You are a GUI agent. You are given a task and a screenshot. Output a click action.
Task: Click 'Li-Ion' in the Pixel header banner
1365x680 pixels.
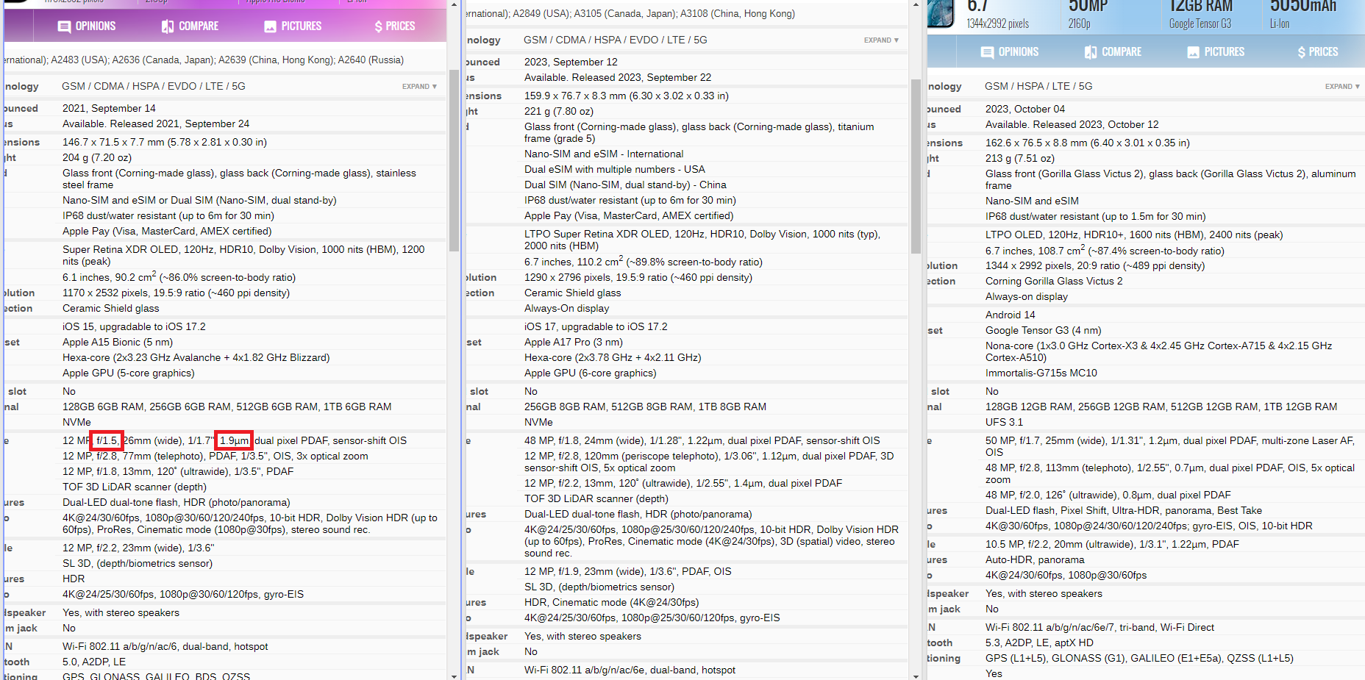pyautogui.click(x=1280, y=24)
